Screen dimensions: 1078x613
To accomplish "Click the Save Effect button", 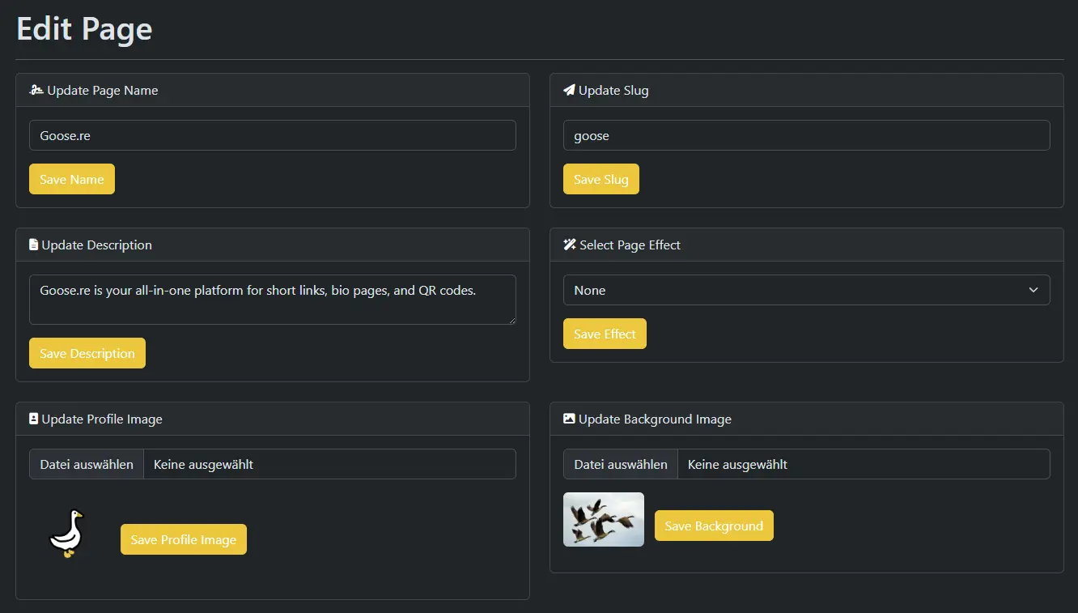I will pos(605,334).
